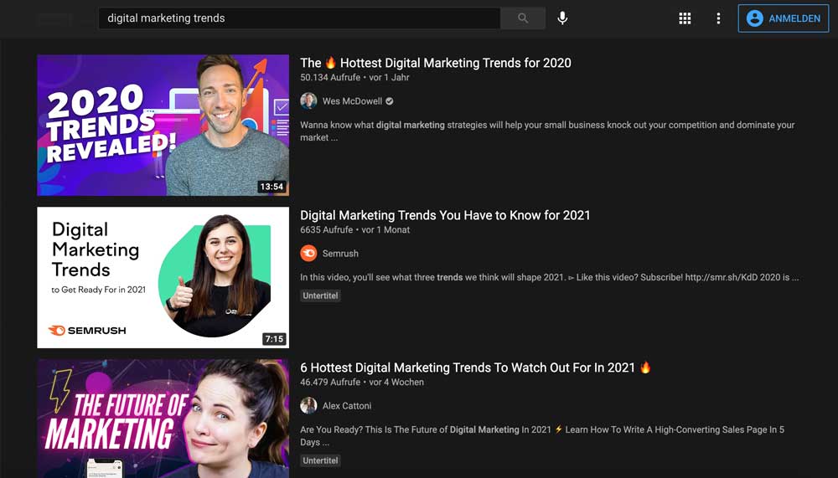
Task: Click Alex Cattoni channel avatar
Action: tap(308, 405)
